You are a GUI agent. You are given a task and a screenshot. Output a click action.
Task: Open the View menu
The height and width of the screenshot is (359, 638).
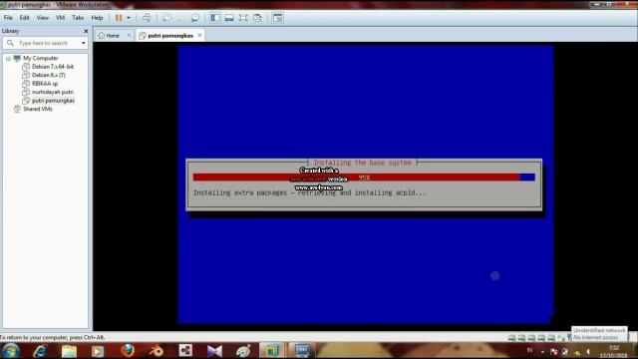[x=42, y=18]
